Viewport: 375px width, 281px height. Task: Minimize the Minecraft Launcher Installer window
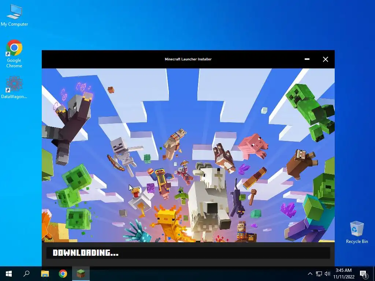[307, 59]
